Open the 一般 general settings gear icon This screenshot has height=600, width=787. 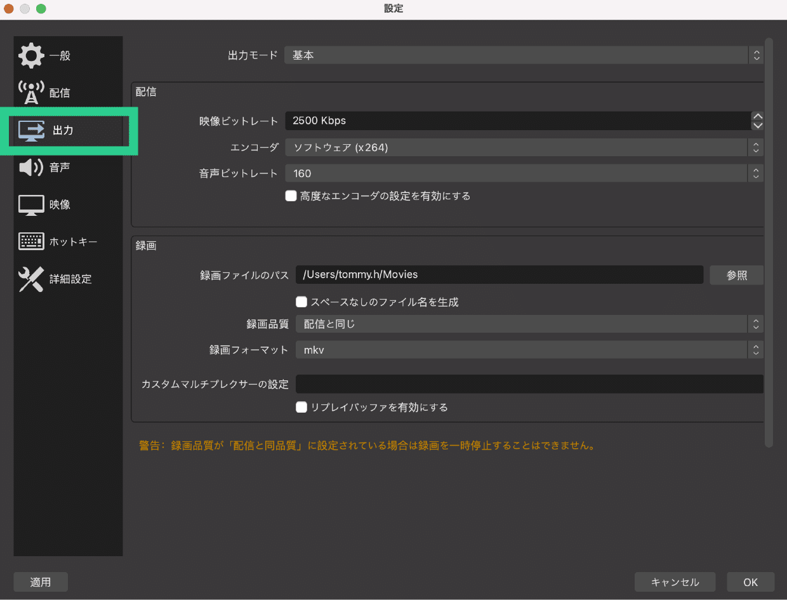[x=31, y=56]
